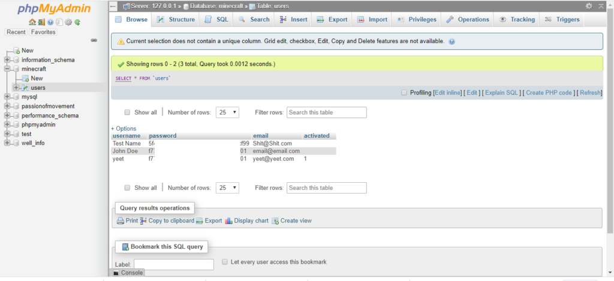Open the upper Number of rows dropdown

[227, 112]
